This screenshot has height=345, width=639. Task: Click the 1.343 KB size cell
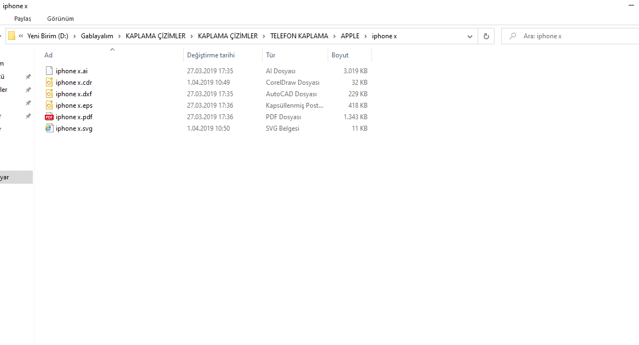[356, 116]
